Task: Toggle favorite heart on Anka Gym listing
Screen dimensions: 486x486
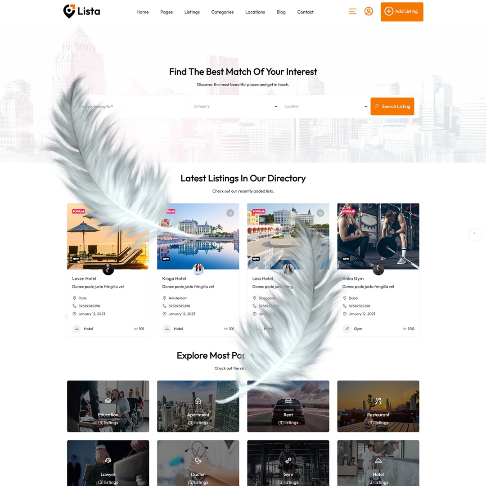Action: [410, 213]
